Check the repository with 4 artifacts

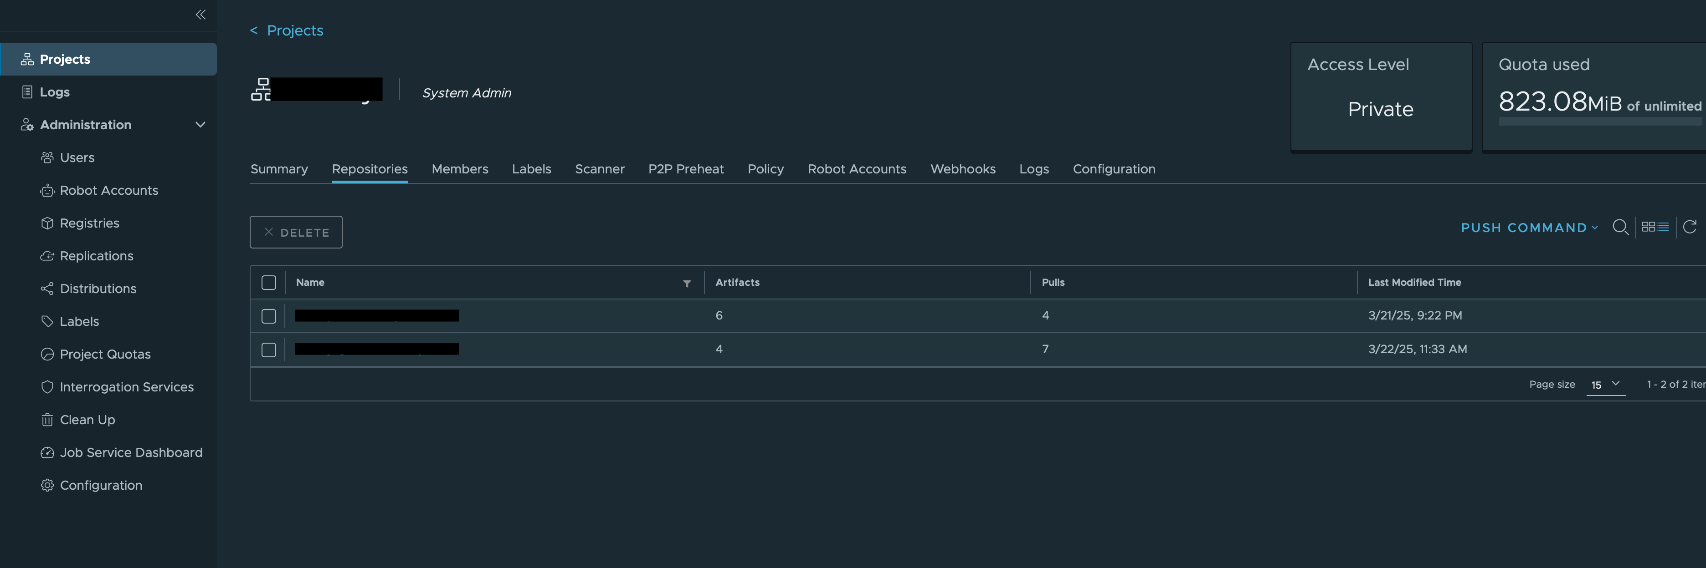point(268,350)
